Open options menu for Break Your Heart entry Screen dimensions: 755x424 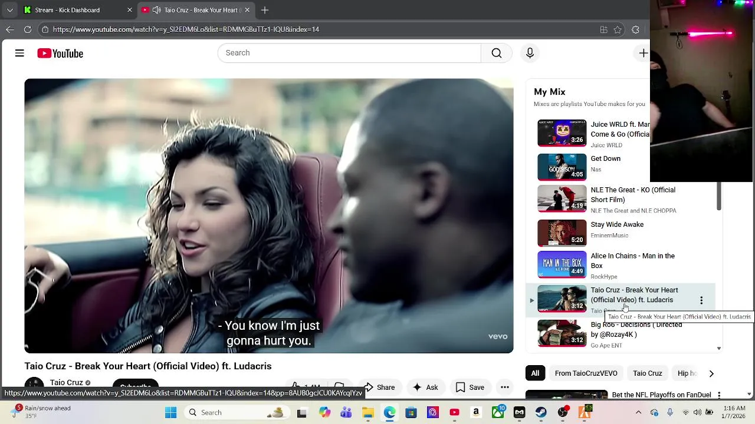[x=701, y=300]
